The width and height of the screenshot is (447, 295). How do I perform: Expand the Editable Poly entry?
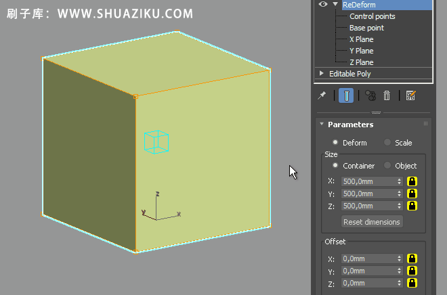[x=322, y=73]
